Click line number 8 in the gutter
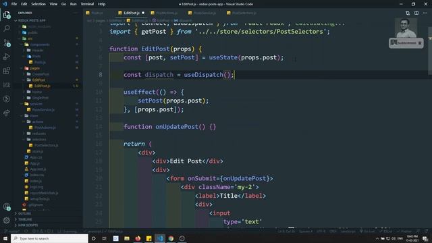 (101, 75)
